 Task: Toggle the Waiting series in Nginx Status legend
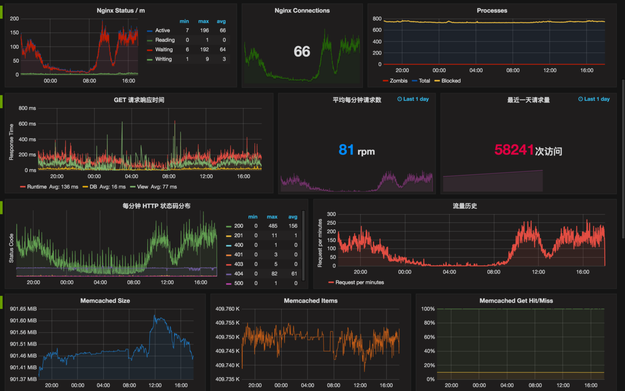[164, 50]
